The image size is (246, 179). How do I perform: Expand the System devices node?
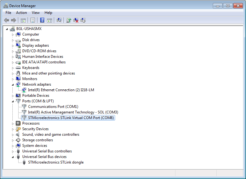pyautogui.click(x=13, y=146)
